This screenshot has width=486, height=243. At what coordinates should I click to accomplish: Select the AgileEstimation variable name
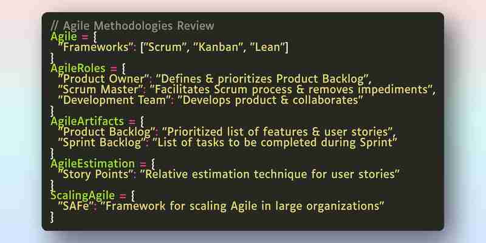(93, 163)
